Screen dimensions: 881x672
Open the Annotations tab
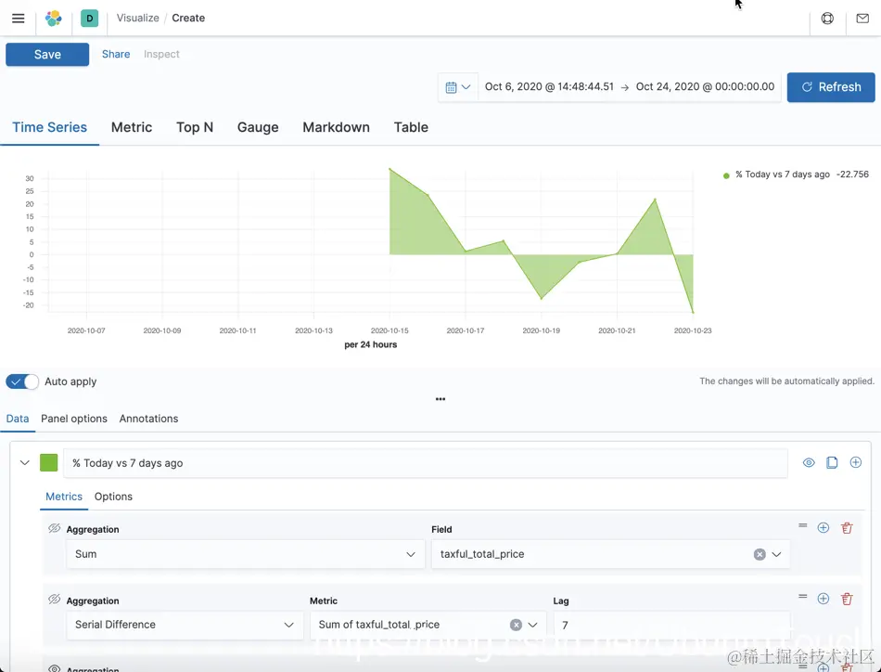[x=148, y=419]
